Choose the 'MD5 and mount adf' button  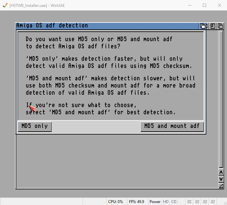click(x=172, y=127)
